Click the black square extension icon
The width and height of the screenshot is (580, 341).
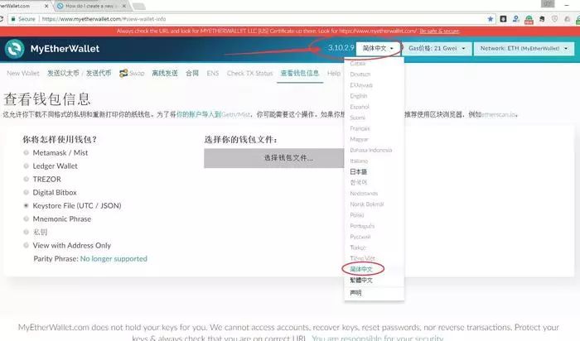503,18
